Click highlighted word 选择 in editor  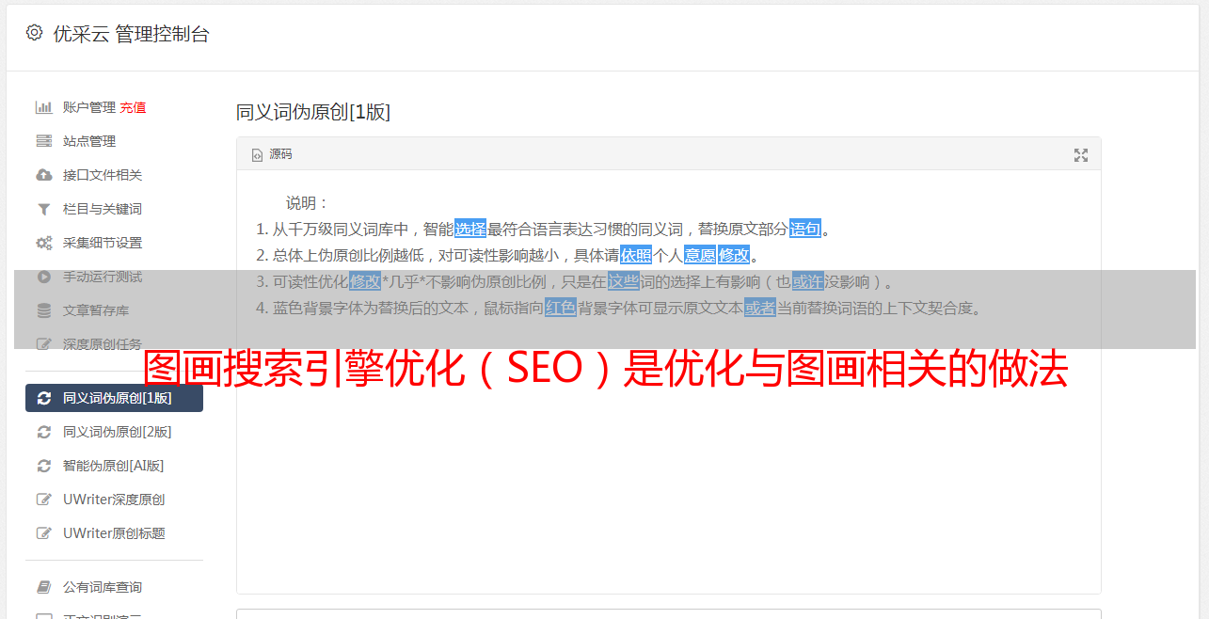click(470, 229)
